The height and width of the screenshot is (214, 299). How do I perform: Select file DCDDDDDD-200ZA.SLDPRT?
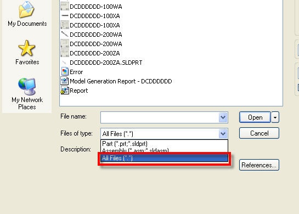(x=106, y=63)
